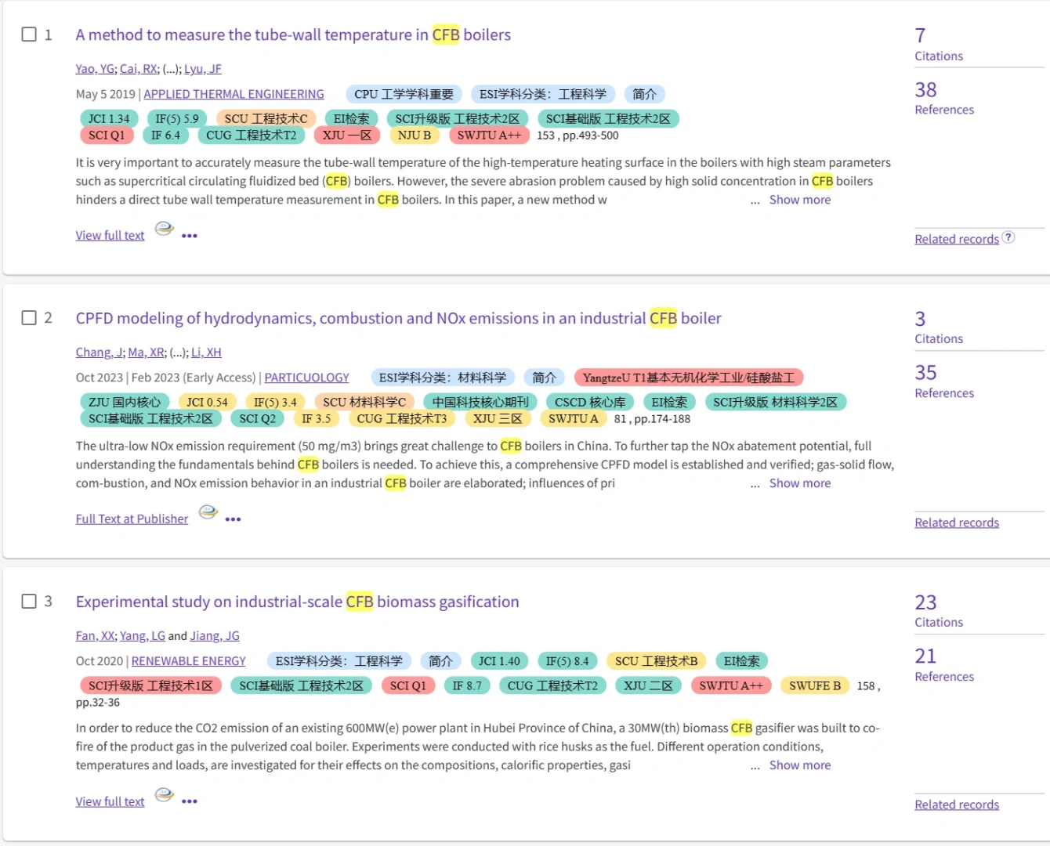This screenshot has width=1050, height=846.
Task: Open the three-dot more options for record 1
Action: 190,235
